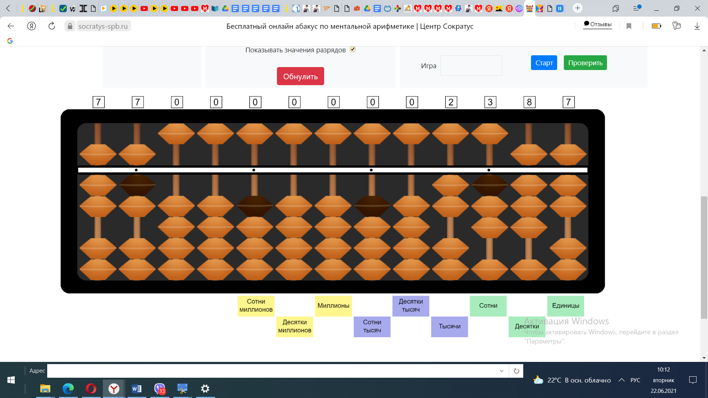Screen dimensions: 708x398
Task: Bookmark this page with the bookmark icon
Action: pyautogui.click(x=629, y=26)
